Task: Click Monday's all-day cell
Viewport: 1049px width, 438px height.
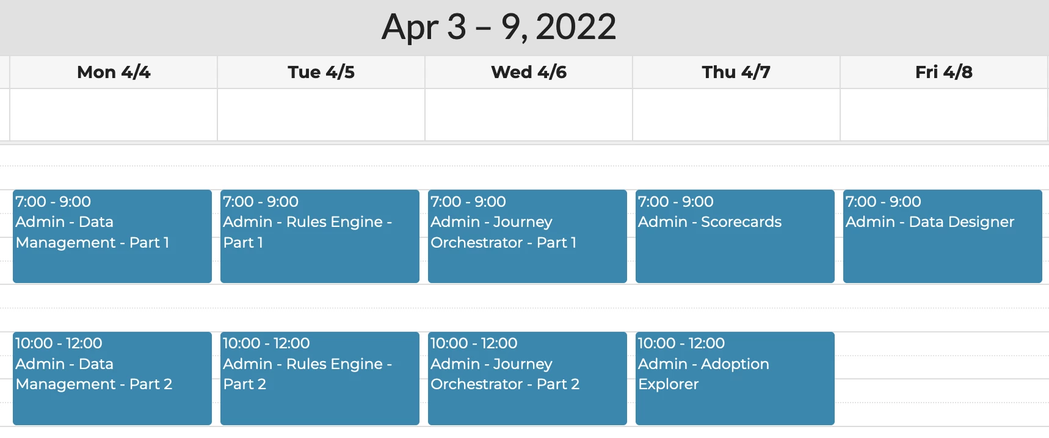Action: (x=114, y=115)
